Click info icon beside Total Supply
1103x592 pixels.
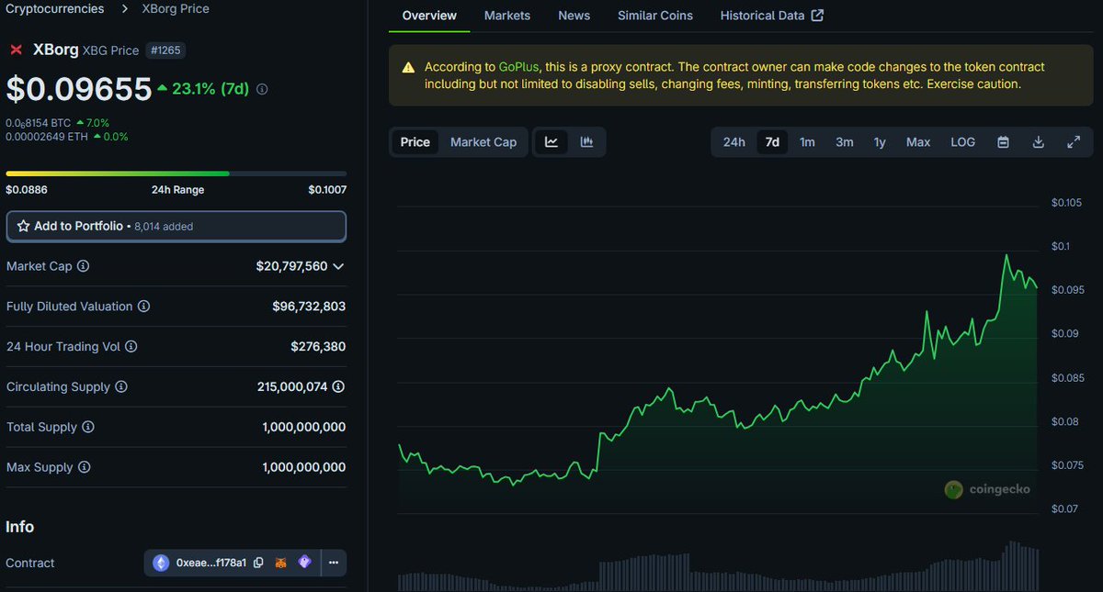click(x=86, y=427)
